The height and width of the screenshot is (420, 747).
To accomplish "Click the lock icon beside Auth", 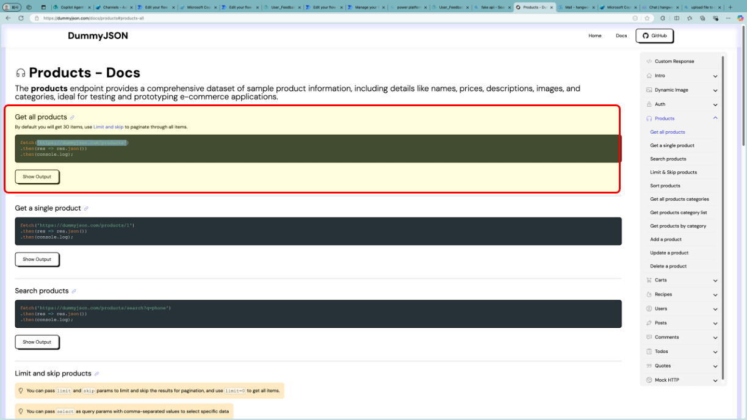I will (649, 104).
